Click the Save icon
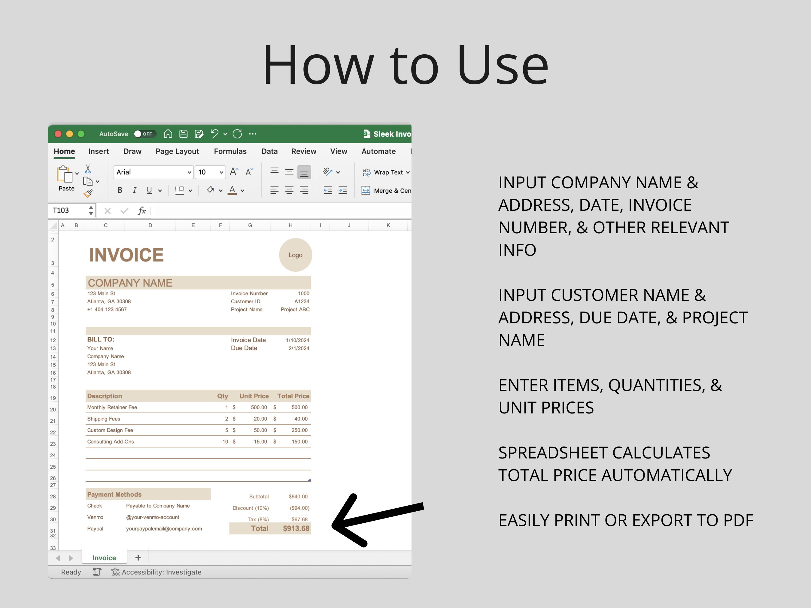Viewport: 811px width, 608px height. 183,134
